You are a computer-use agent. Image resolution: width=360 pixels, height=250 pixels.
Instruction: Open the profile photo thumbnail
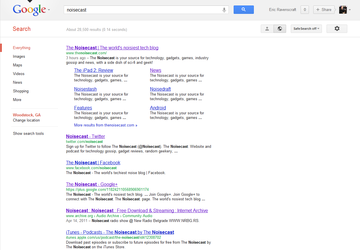click(343, 10)
